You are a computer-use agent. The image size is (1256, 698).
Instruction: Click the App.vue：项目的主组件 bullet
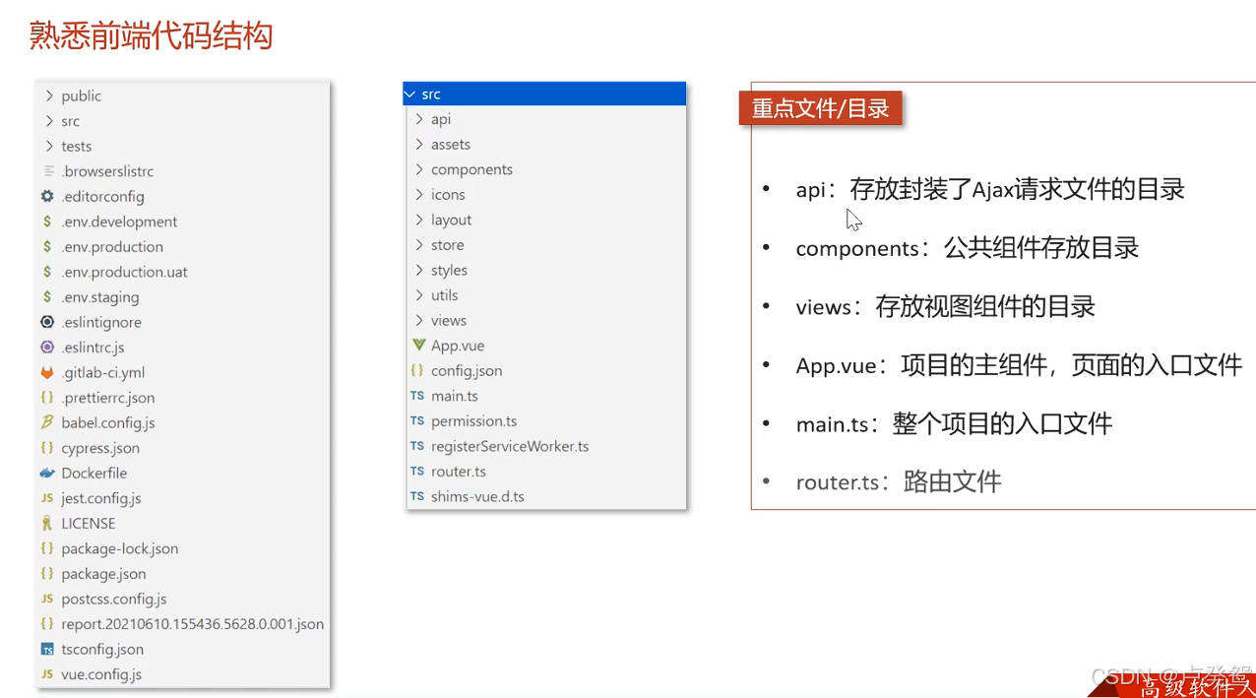pyautogui.click(x=1019, y=365)
